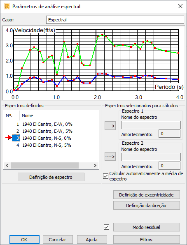Click the red arrow marker beside spectrum 3
This screenshot has height=245, width=187.
click(x=9, y=137)
